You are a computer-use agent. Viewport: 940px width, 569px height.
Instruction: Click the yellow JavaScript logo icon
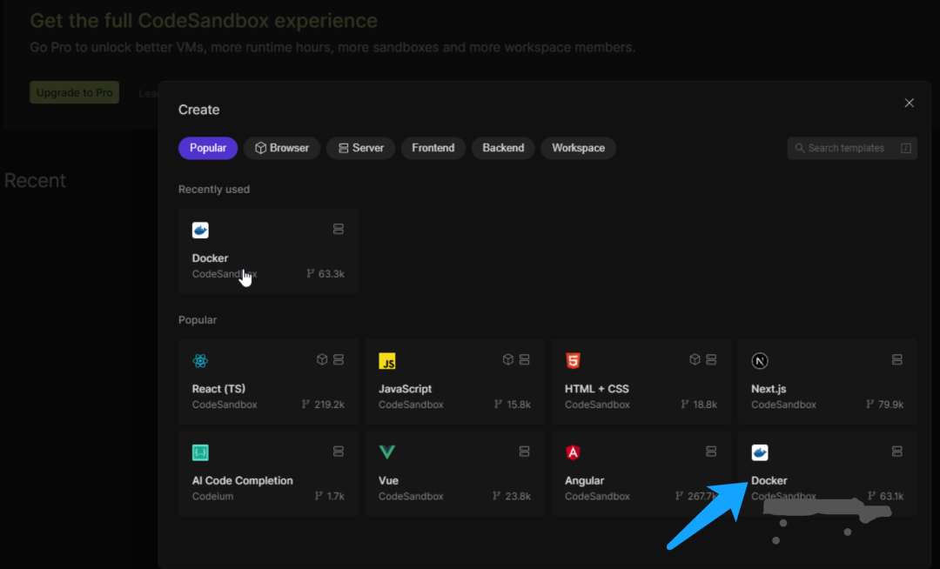pyautogui.click(x=386, y=359)
